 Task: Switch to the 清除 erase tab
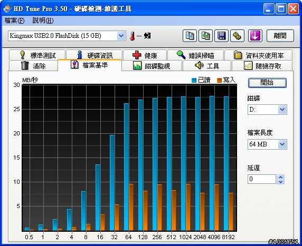click(33, 66)
